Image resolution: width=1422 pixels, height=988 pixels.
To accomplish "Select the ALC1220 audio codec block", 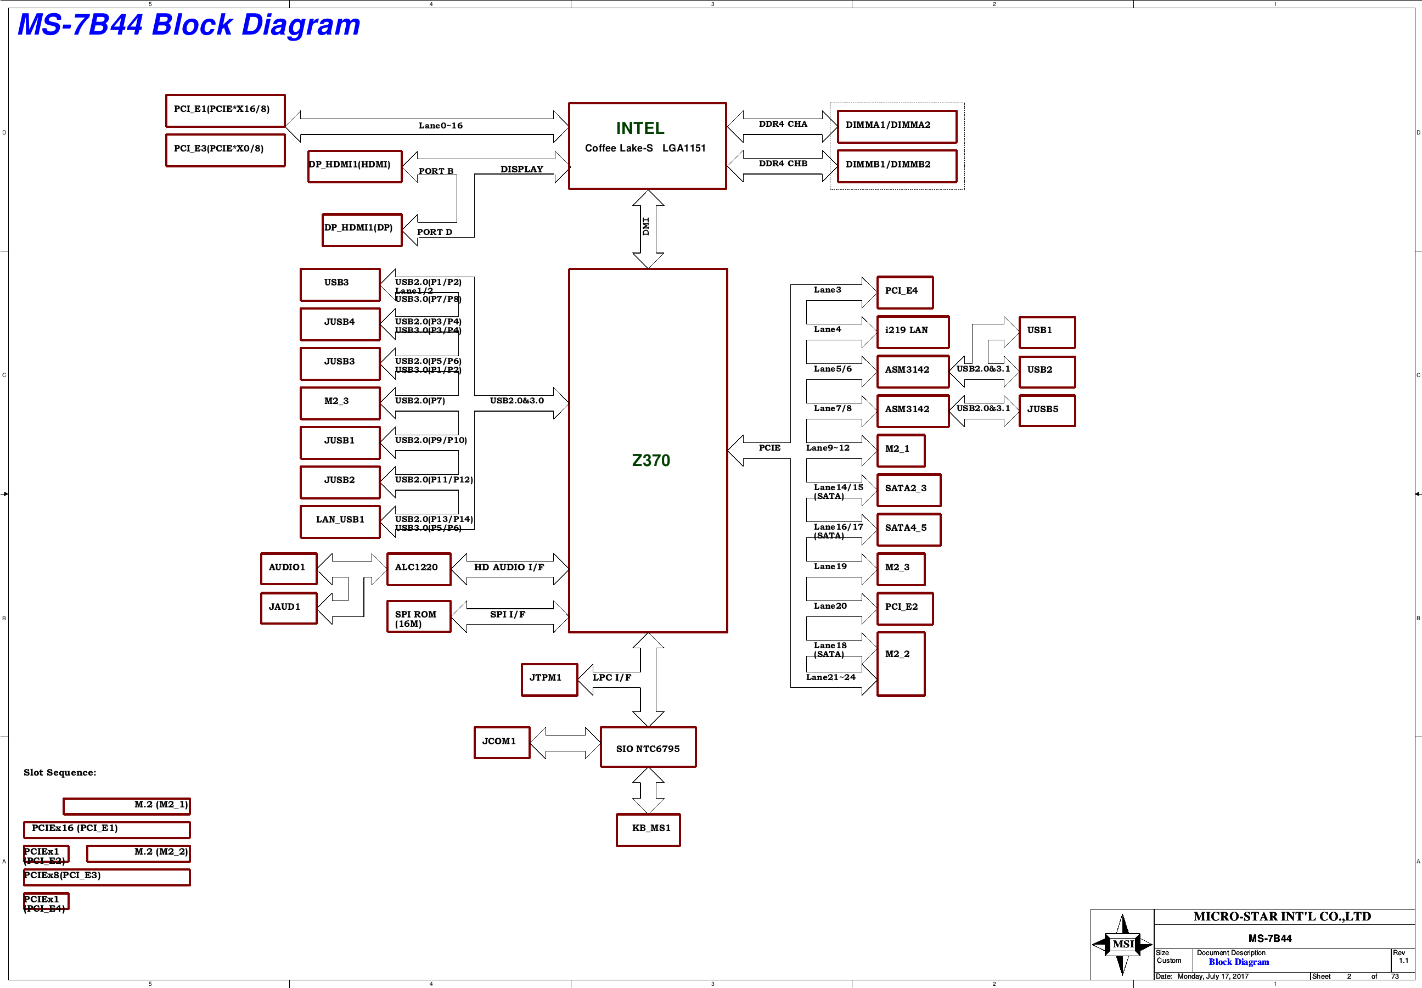I will [x=419, y=569].
